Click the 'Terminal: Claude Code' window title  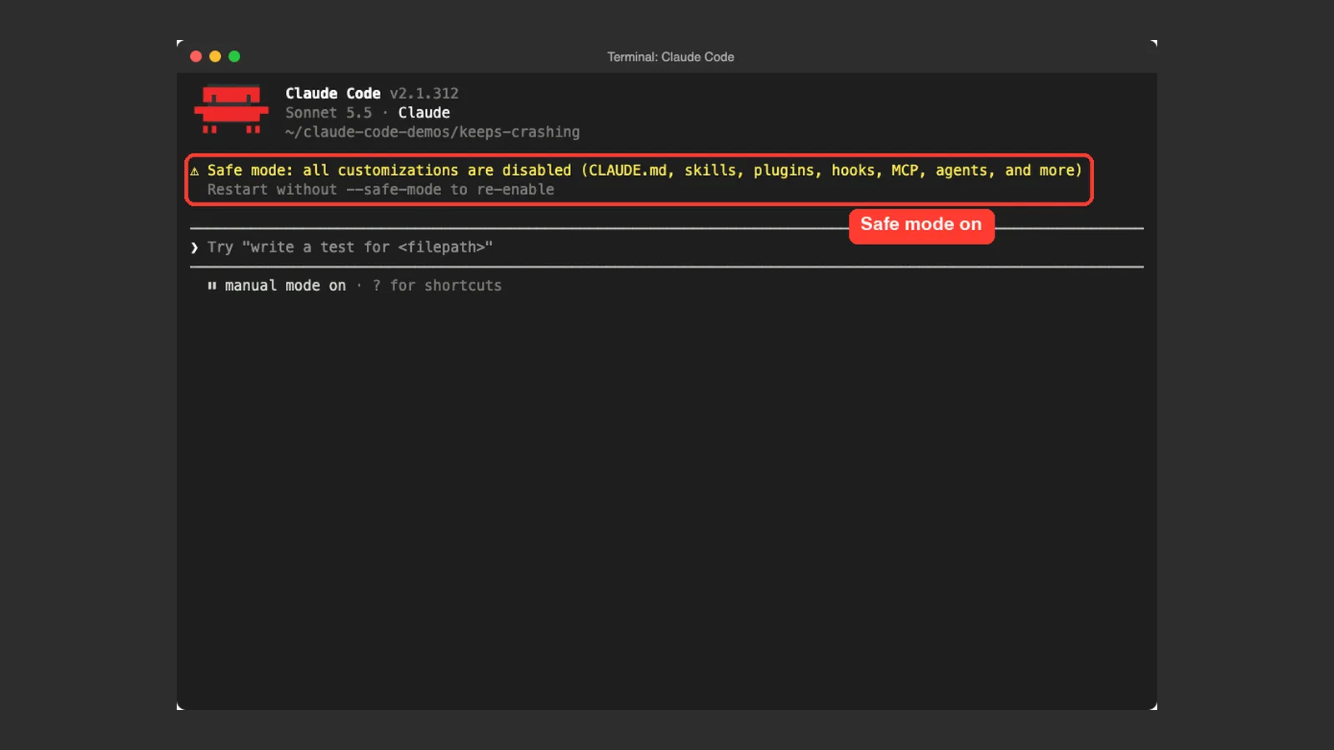(x=670, y=57)
